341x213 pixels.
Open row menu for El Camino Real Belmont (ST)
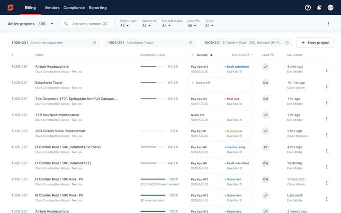click(327, 167)
